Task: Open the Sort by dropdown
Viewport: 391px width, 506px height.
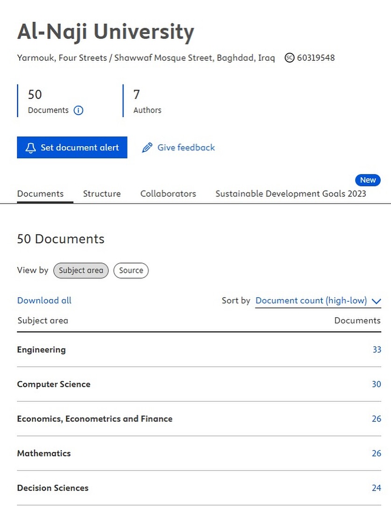Action: coord(311,301)
